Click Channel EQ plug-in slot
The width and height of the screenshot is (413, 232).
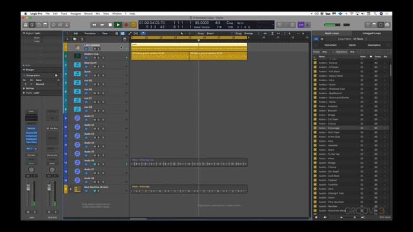pyautogui.click(x=31, y=133)
